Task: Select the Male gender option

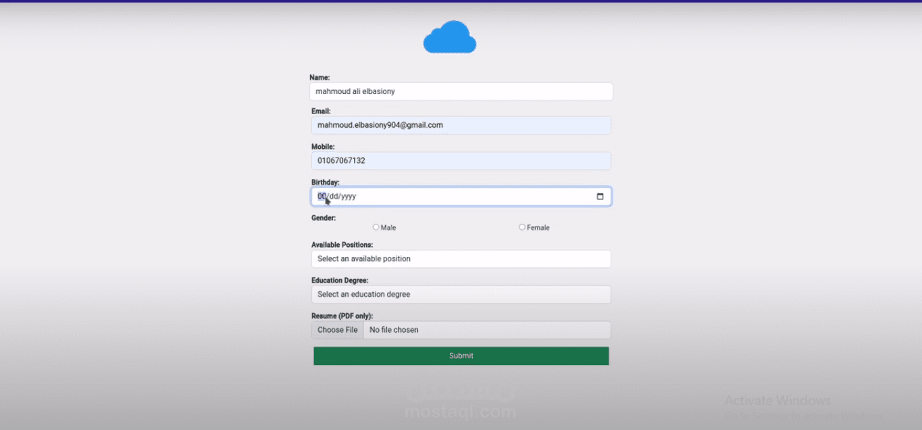Action: pyautogui.click(x=376, y=227)
